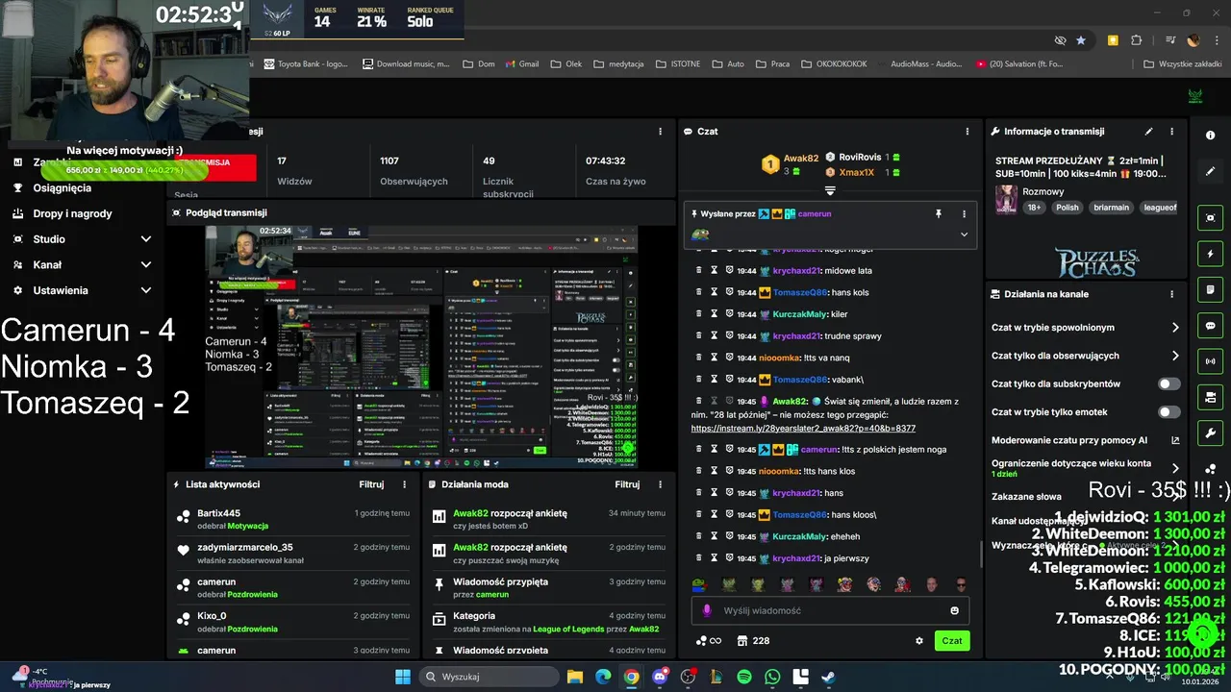Open Filtruj in Działania moda

pos(627,485)
